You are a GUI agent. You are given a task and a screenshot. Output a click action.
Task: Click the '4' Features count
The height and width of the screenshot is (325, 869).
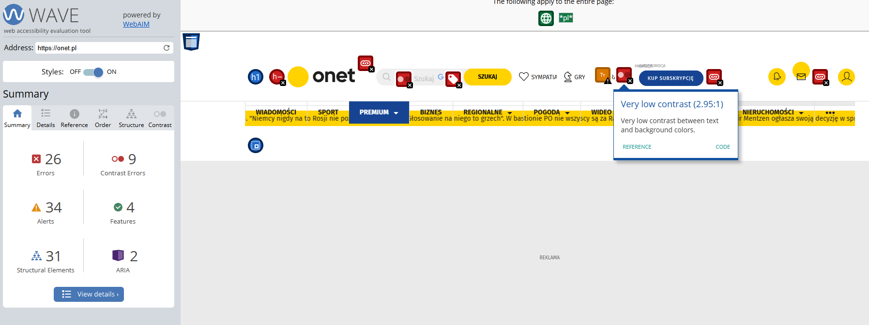(x=130, y=207)
